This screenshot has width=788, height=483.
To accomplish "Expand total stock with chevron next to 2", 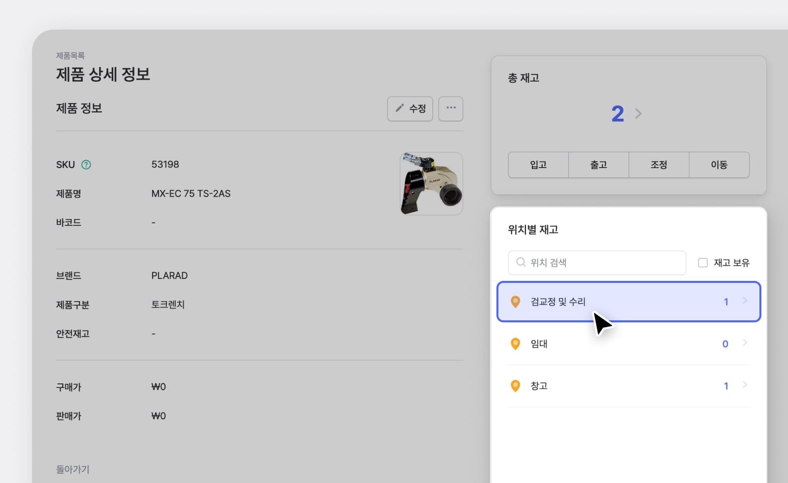I will 638,114.
